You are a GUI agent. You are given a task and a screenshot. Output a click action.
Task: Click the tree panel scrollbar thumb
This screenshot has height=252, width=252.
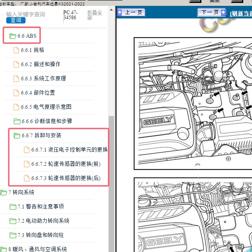point(111,184)
